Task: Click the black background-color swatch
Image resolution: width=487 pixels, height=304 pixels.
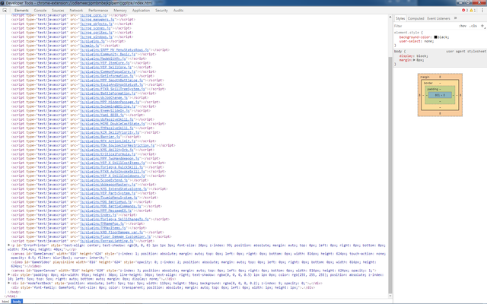Action: pos(435,37)
